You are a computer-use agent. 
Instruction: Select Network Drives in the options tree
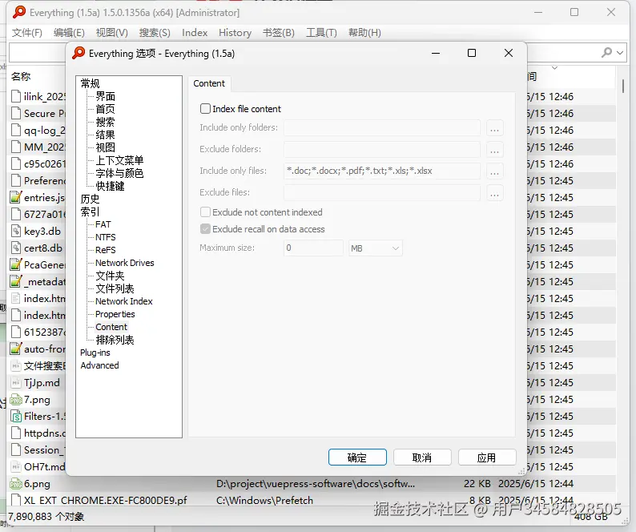tap(125, 263)
